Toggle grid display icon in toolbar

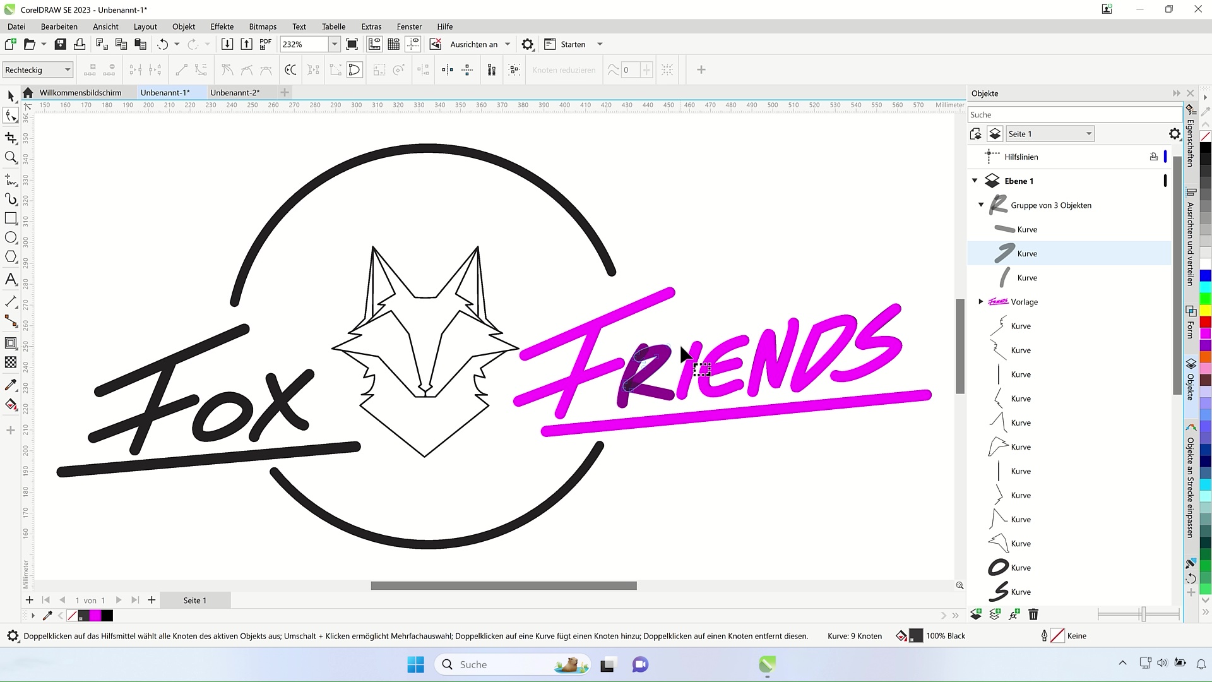click(x=394, y=44)
